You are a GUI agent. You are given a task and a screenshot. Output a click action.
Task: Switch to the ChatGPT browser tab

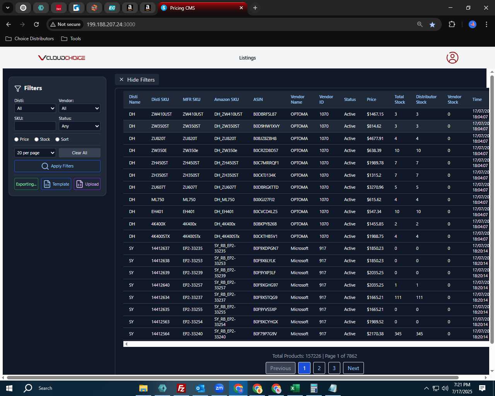pos(23,8)
